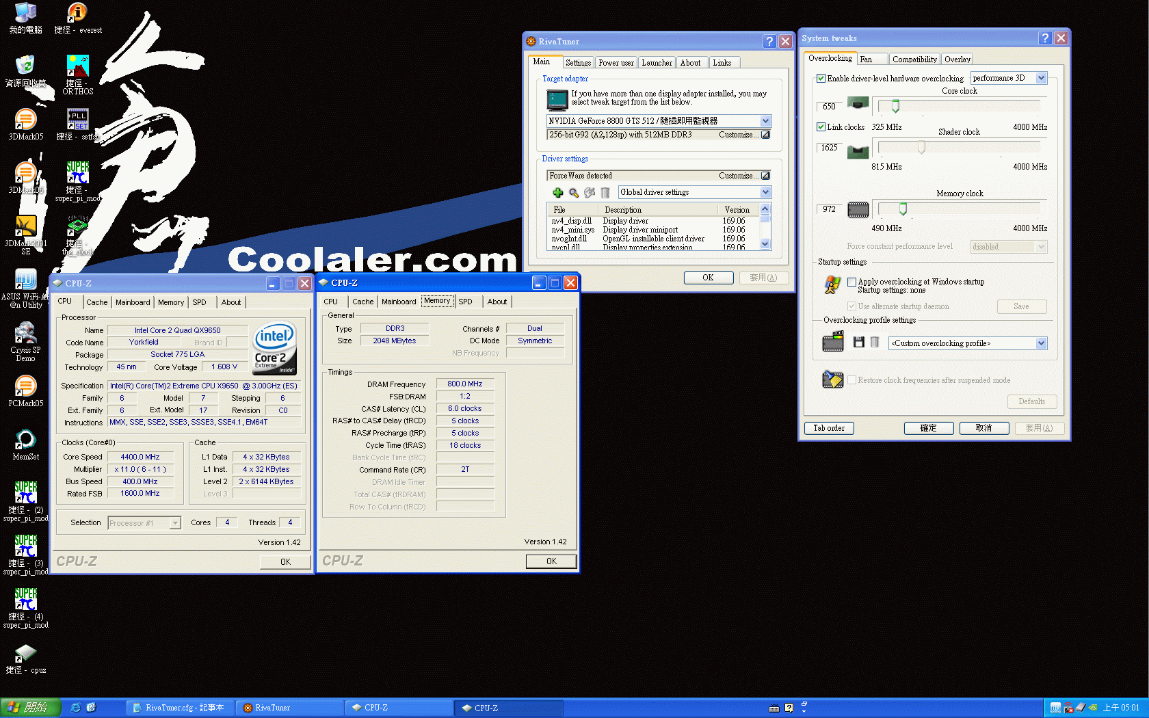Select nv4_disp.dll row in driver list
Image resolution: width=1149 pixels, height=718 pixels.
pyautogui.click(x=652, y=221)
